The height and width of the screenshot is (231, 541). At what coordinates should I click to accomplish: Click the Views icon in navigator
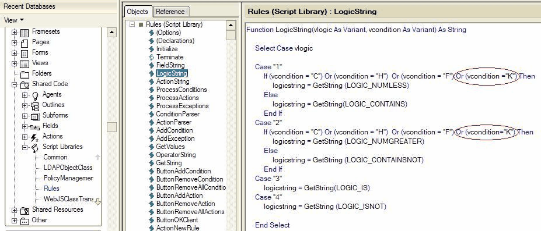click(25, 64)
